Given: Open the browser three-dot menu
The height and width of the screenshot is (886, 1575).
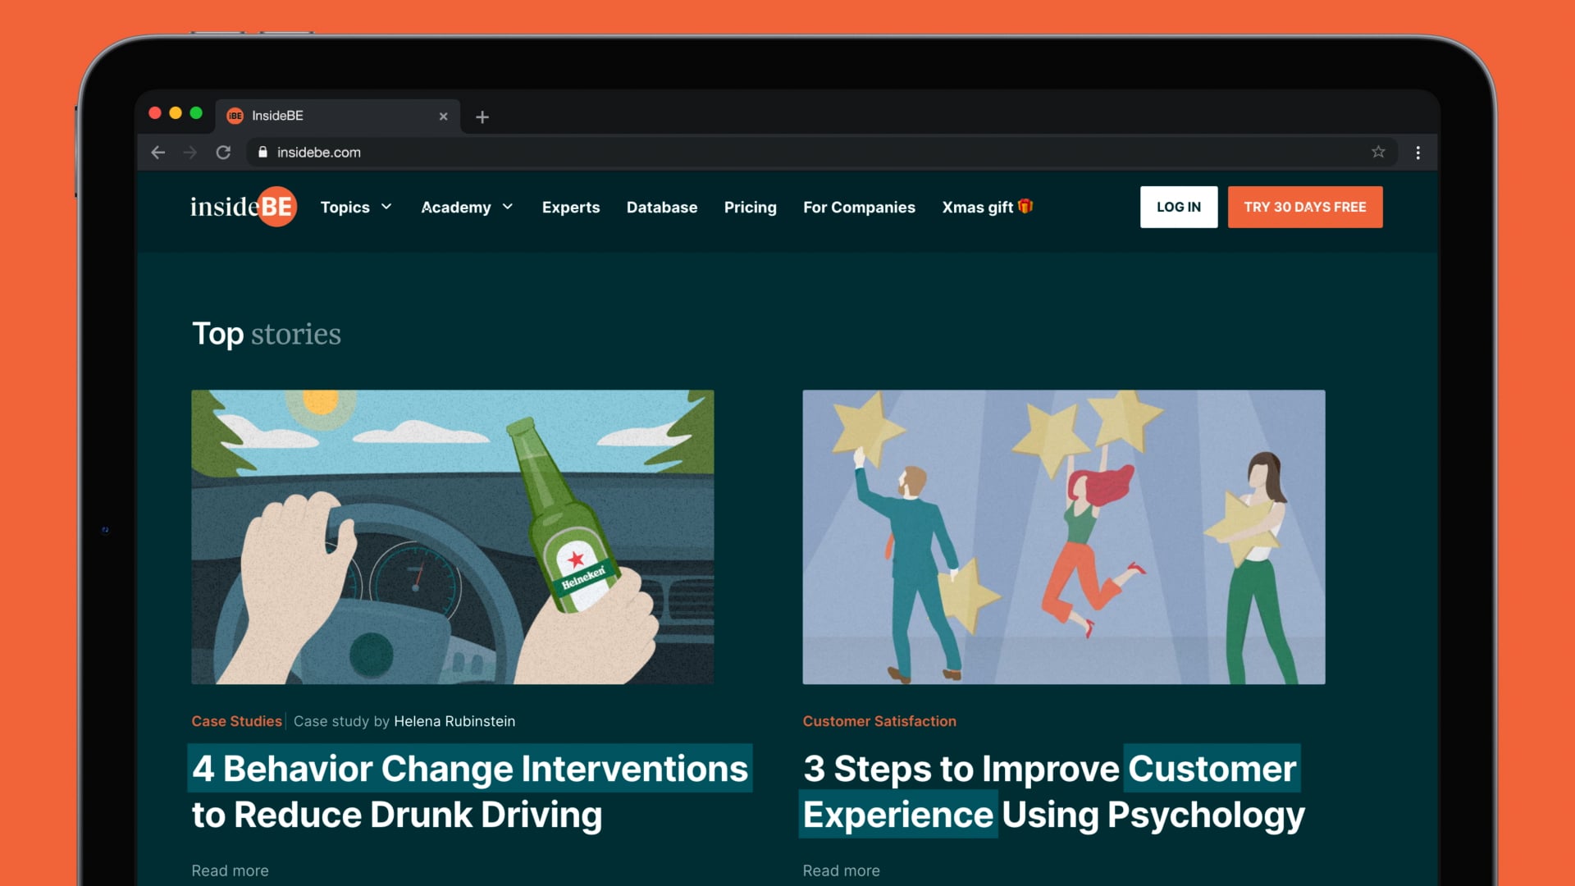Looking at the screenshot, I should (x=1417, y=153).
